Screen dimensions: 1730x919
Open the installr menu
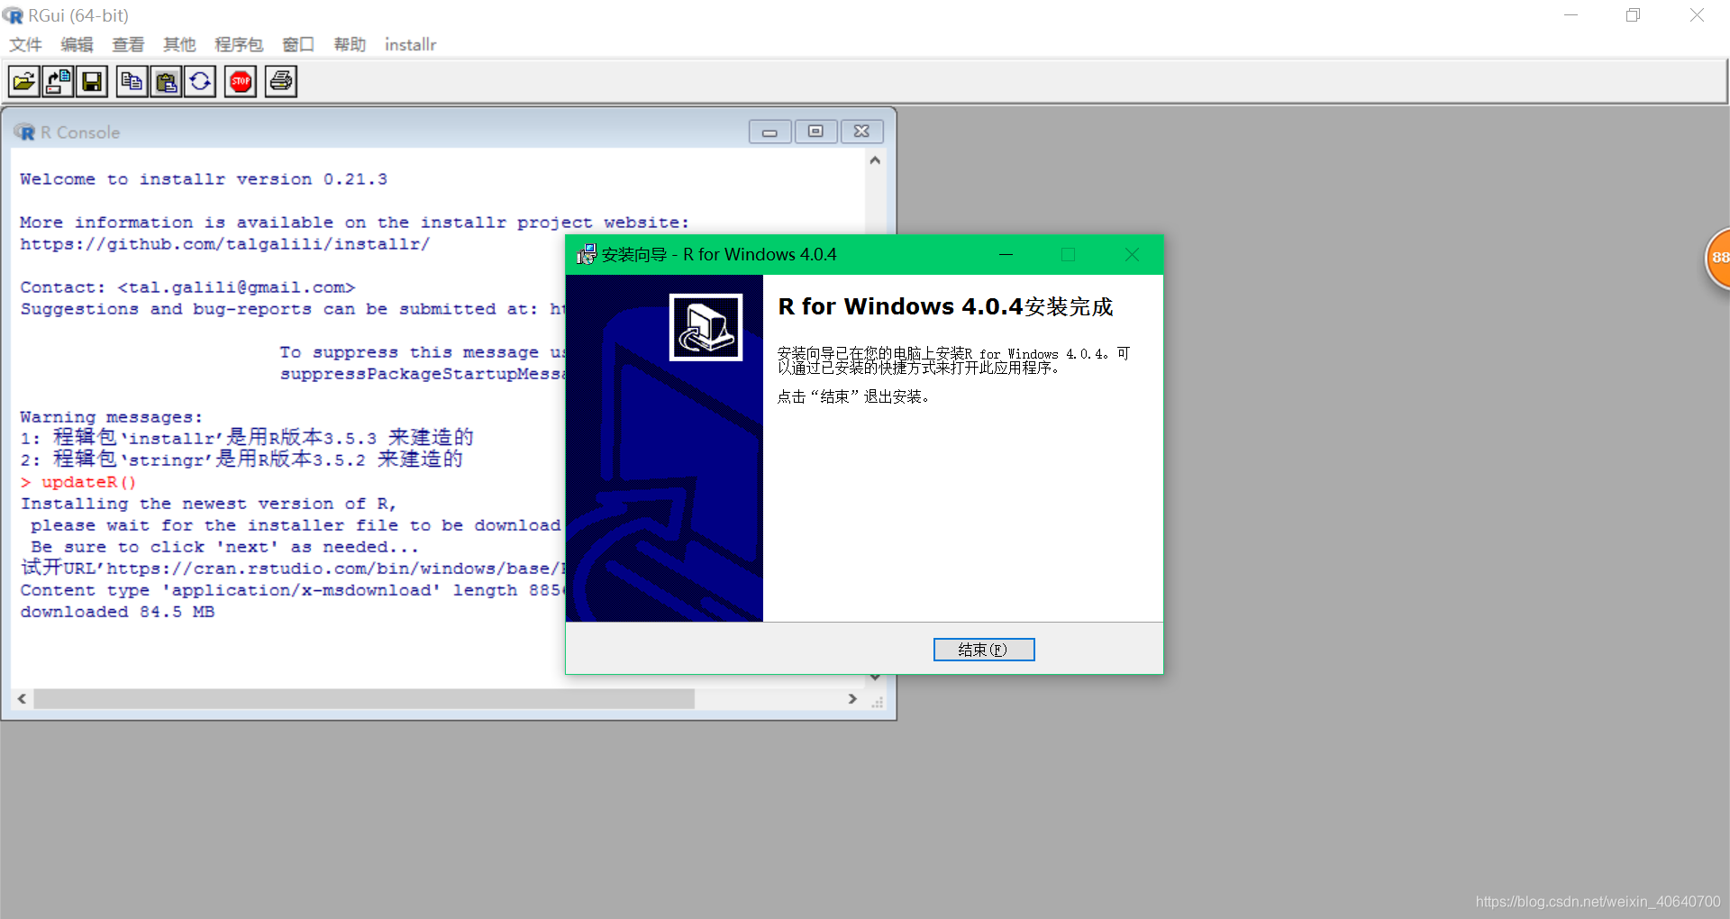click(x=410, y=44)
